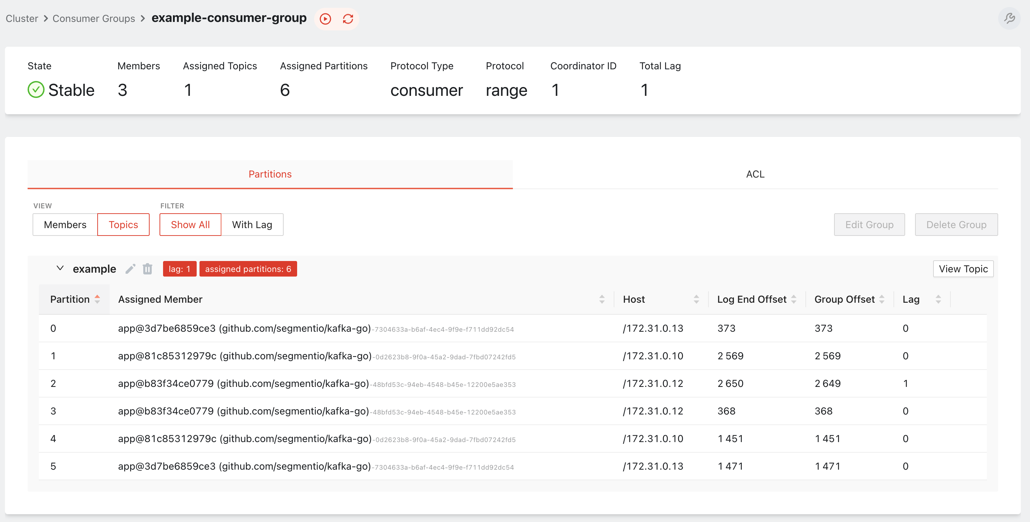Toggle the Members view button
The width and height of the screenshot is (1030, 522).
coord(65,224)
